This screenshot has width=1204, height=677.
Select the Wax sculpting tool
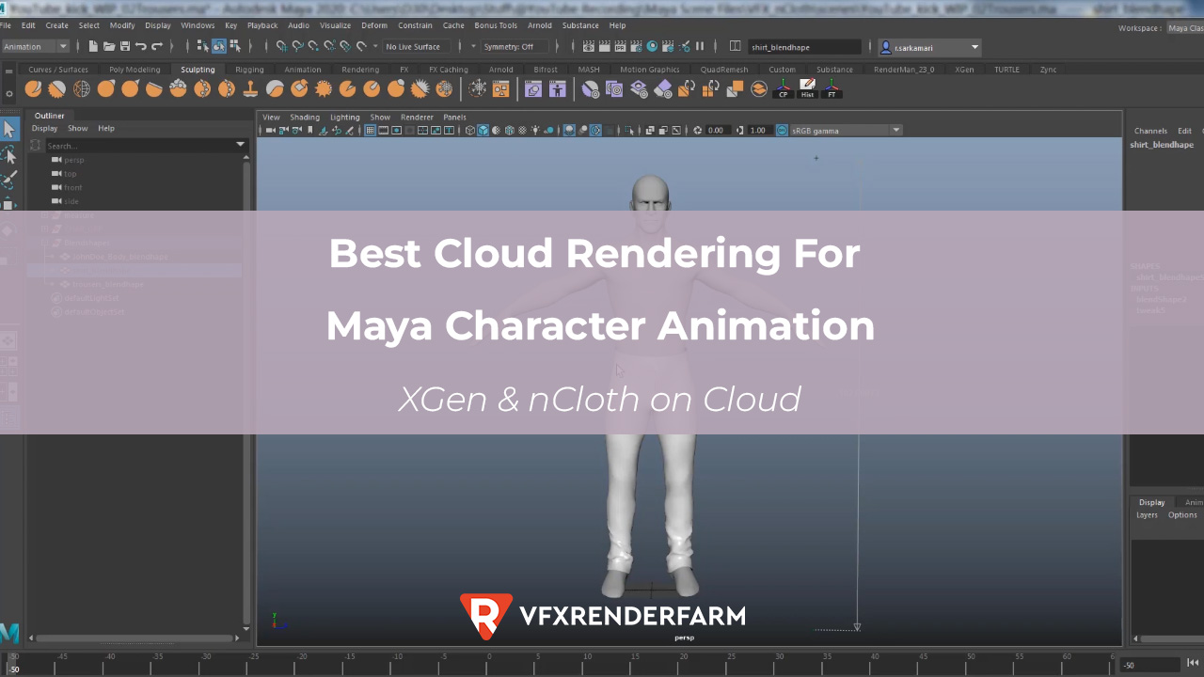click(275, 88)
